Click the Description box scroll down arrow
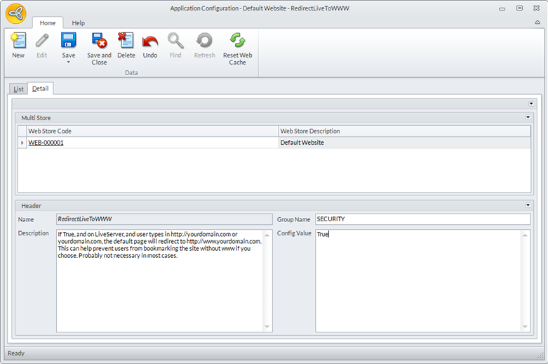 pyautogui.click(x=267, y=327)
